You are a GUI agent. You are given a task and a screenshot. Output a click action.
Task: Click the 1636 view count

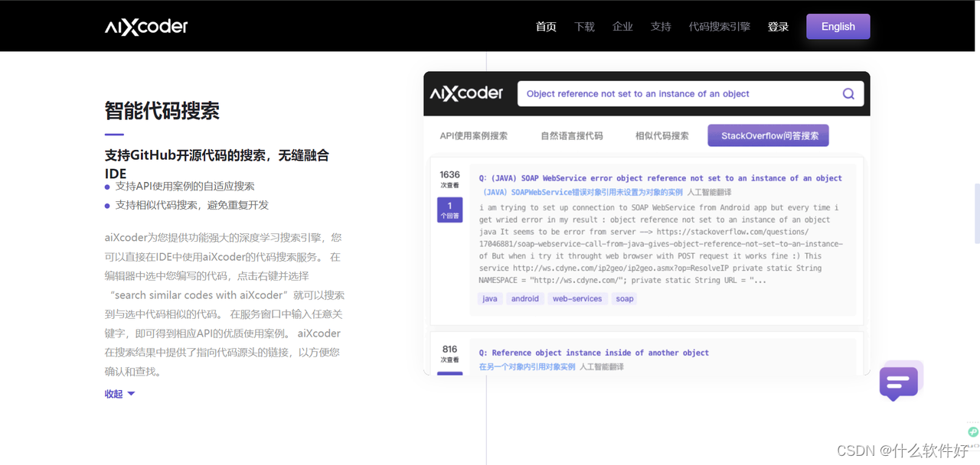(x=450, y=175)
